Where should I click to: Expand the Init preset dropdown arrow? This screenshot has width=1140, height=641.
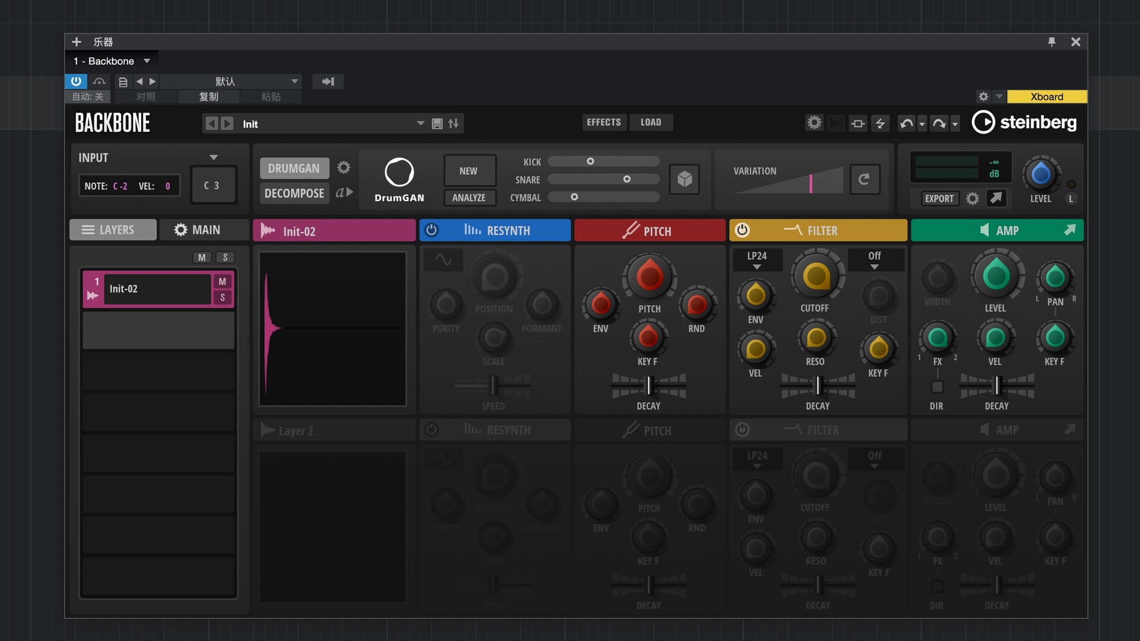[x=420, y=123]
